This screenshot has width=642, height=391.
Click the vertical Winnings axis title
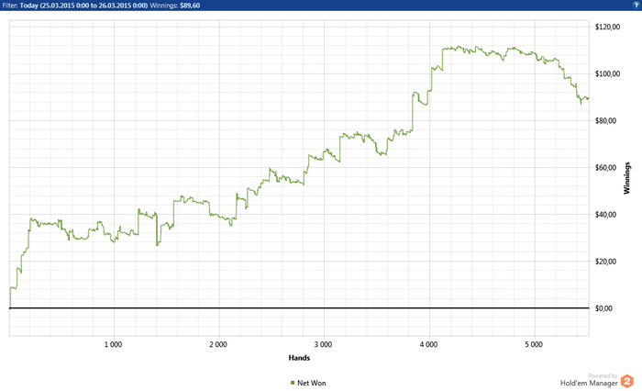pyautogui.click(x=626, y=178)
